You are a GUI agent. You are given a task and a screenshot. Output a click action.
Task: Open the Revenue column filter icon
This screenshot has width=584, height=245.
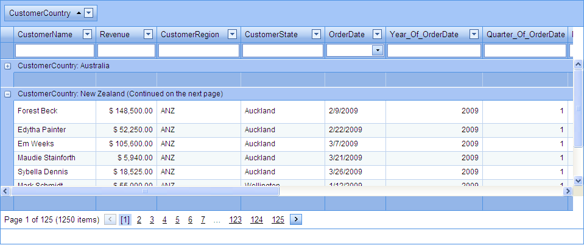[148, 35]
